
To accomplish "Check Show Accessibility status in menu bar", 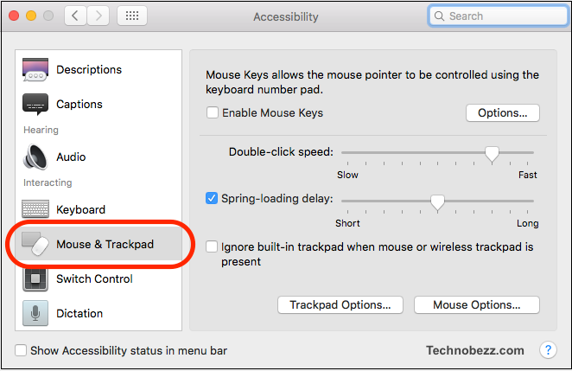I will [x=21, y=350].
